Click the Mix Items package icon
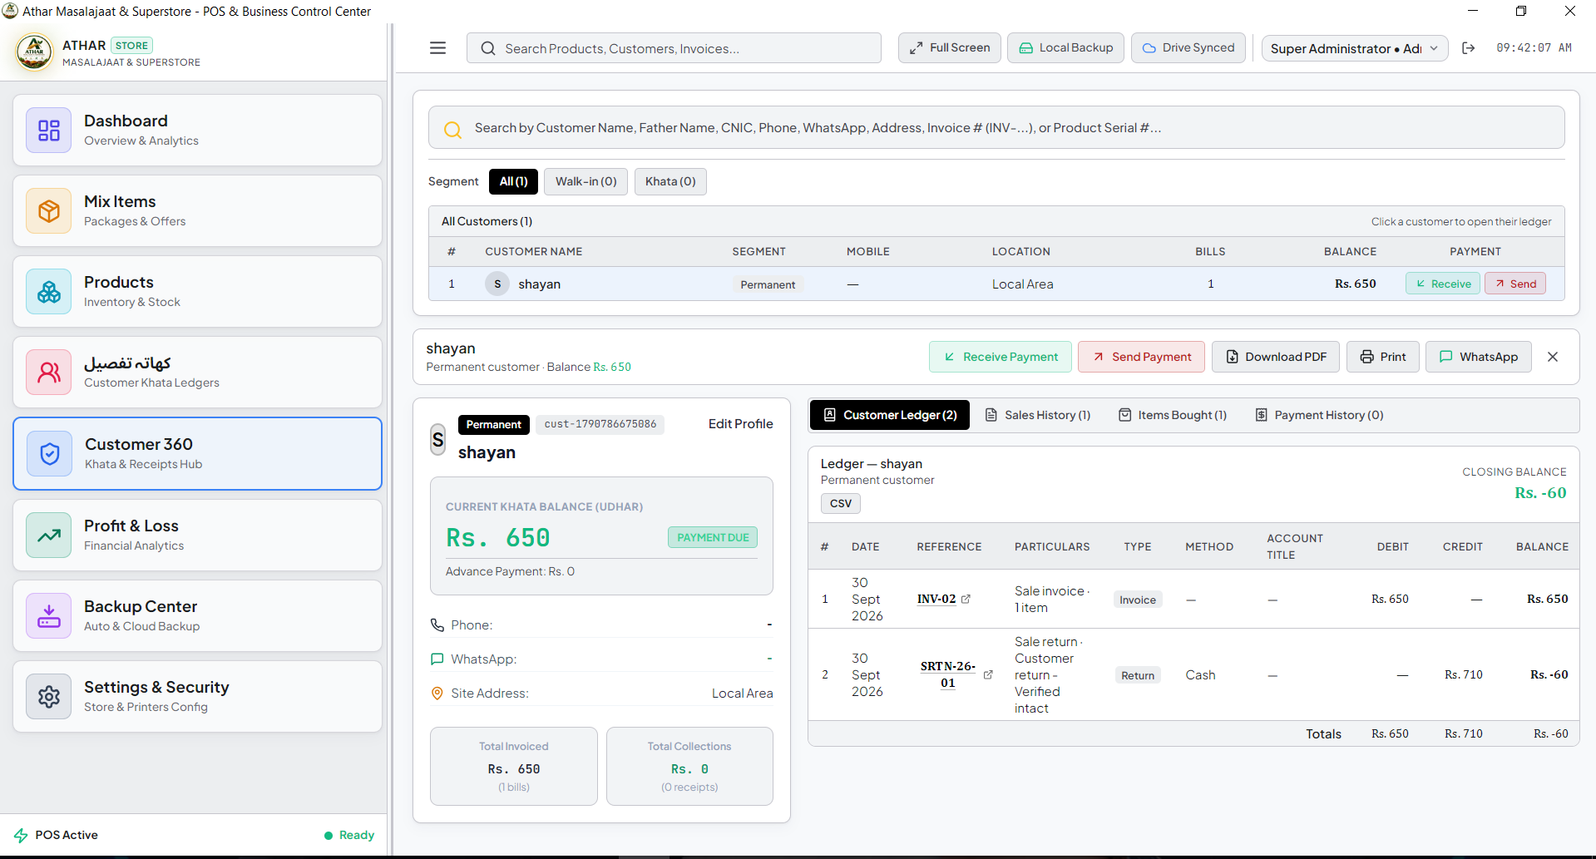The image size is (1596, 859). tap(49, 211)
